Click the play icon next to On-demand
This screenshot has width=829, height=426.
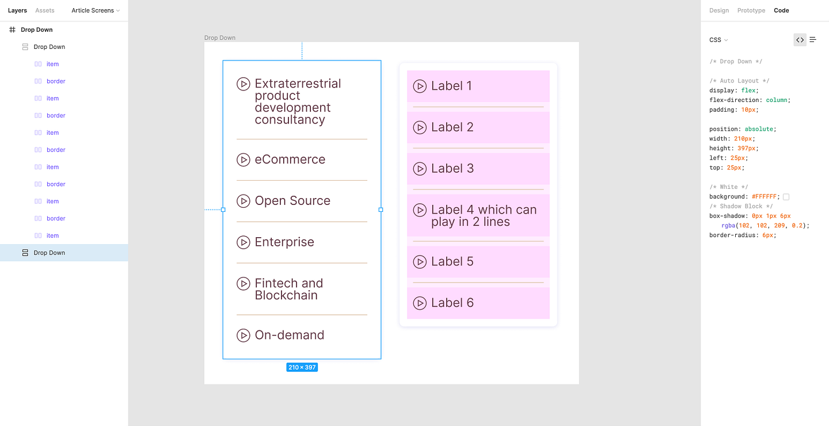[x=244, y=335]
